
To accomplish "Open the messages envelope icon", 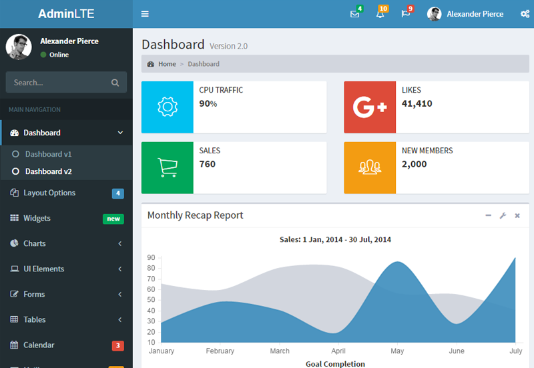I will tap(354, 14).
